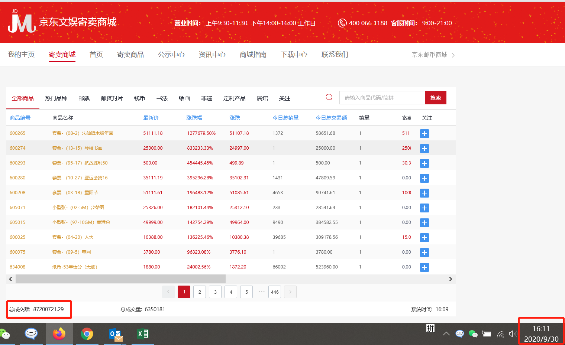Viewport: 565px width, 345px height.
Task: Click horizontal scrollbar right arrow
Action: pyautogui.click(x=451, y=279)
